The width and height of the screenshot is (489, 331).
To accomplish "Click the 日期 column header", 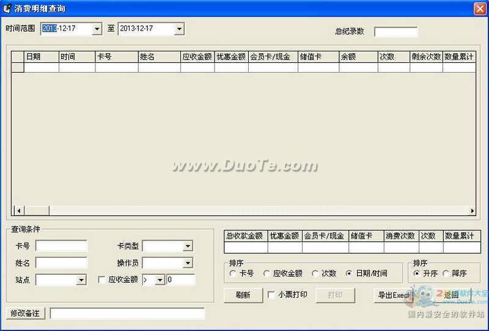I will 41,57.
